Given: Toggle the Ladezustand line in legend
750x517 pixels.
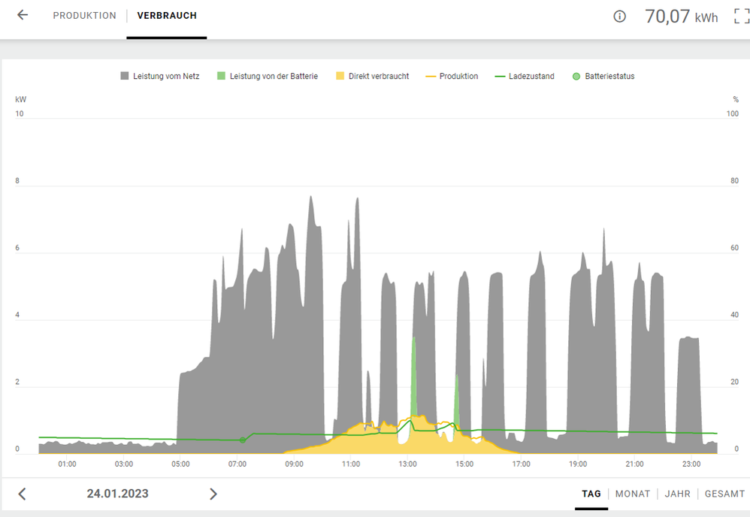Looking at the screenshot, I should pyautogui.click(x=525, y=76).
